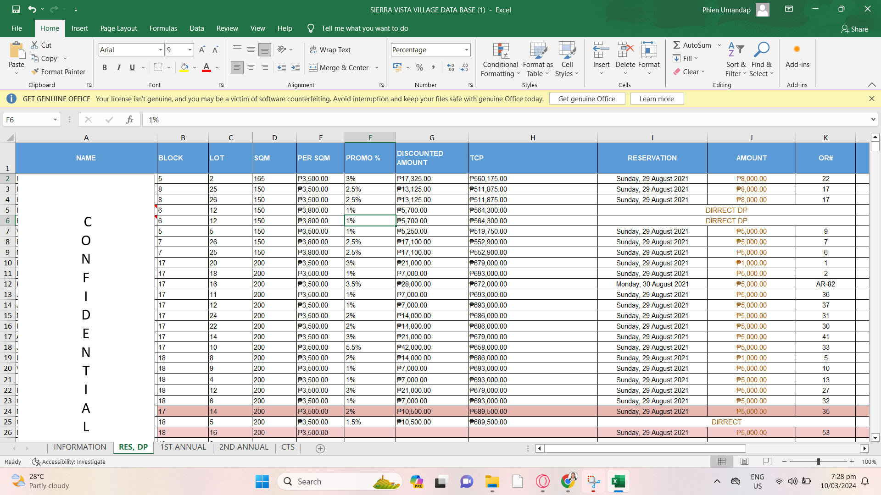Click the Accounting Number Format icon
The height and width of the screenshot is (495, 881).
point(397,67)
